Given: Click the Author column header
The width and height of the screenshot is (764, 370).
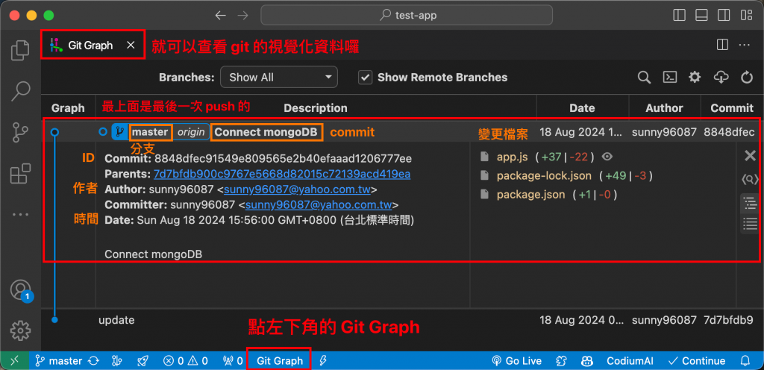Looking at the screenshot, I should click(664, 108).
